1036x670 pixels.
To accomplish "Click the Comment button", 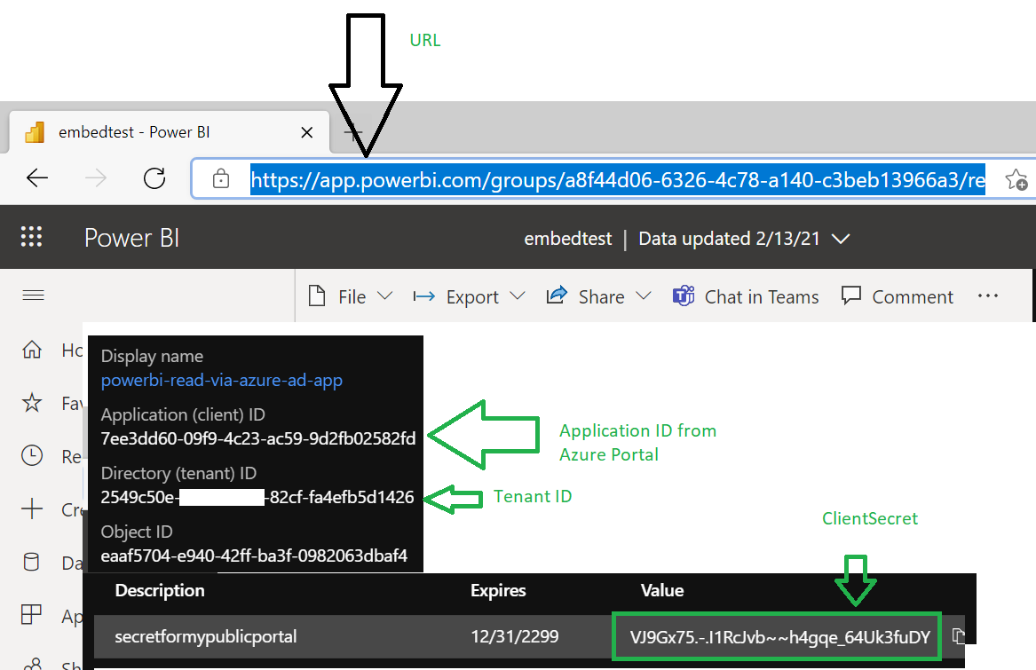I will pyautogui.click(x=898, y=296).
